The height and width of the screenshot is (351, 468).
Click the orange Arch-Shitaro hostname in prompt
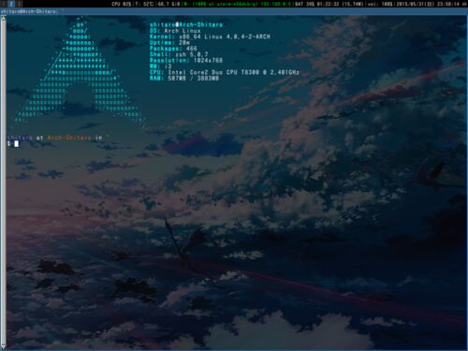coord(69,138)
